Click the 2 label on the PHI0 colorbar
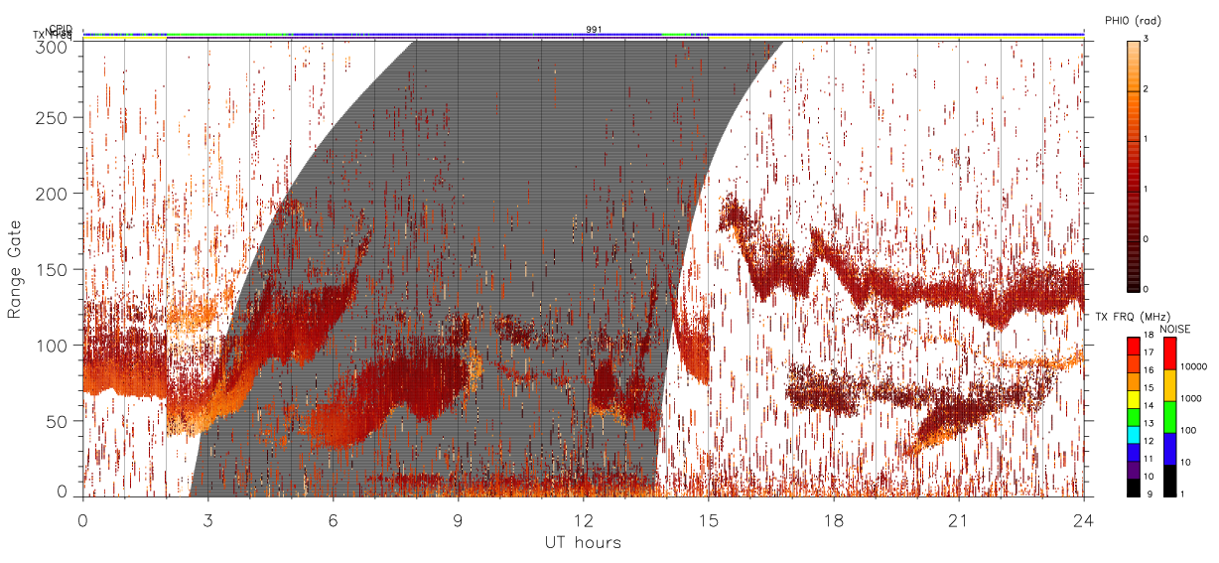The height and width of the screenshot is (563, 1219). pos(1147,89)
